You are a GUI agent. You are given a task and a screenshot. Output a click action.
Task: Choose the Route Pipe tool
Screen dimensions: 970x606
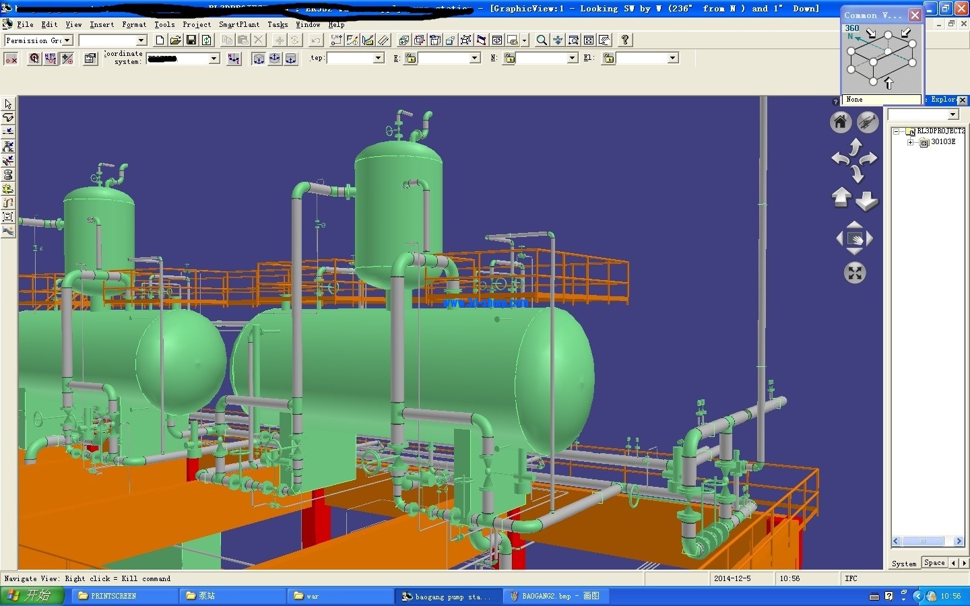(x=8, y=118)
